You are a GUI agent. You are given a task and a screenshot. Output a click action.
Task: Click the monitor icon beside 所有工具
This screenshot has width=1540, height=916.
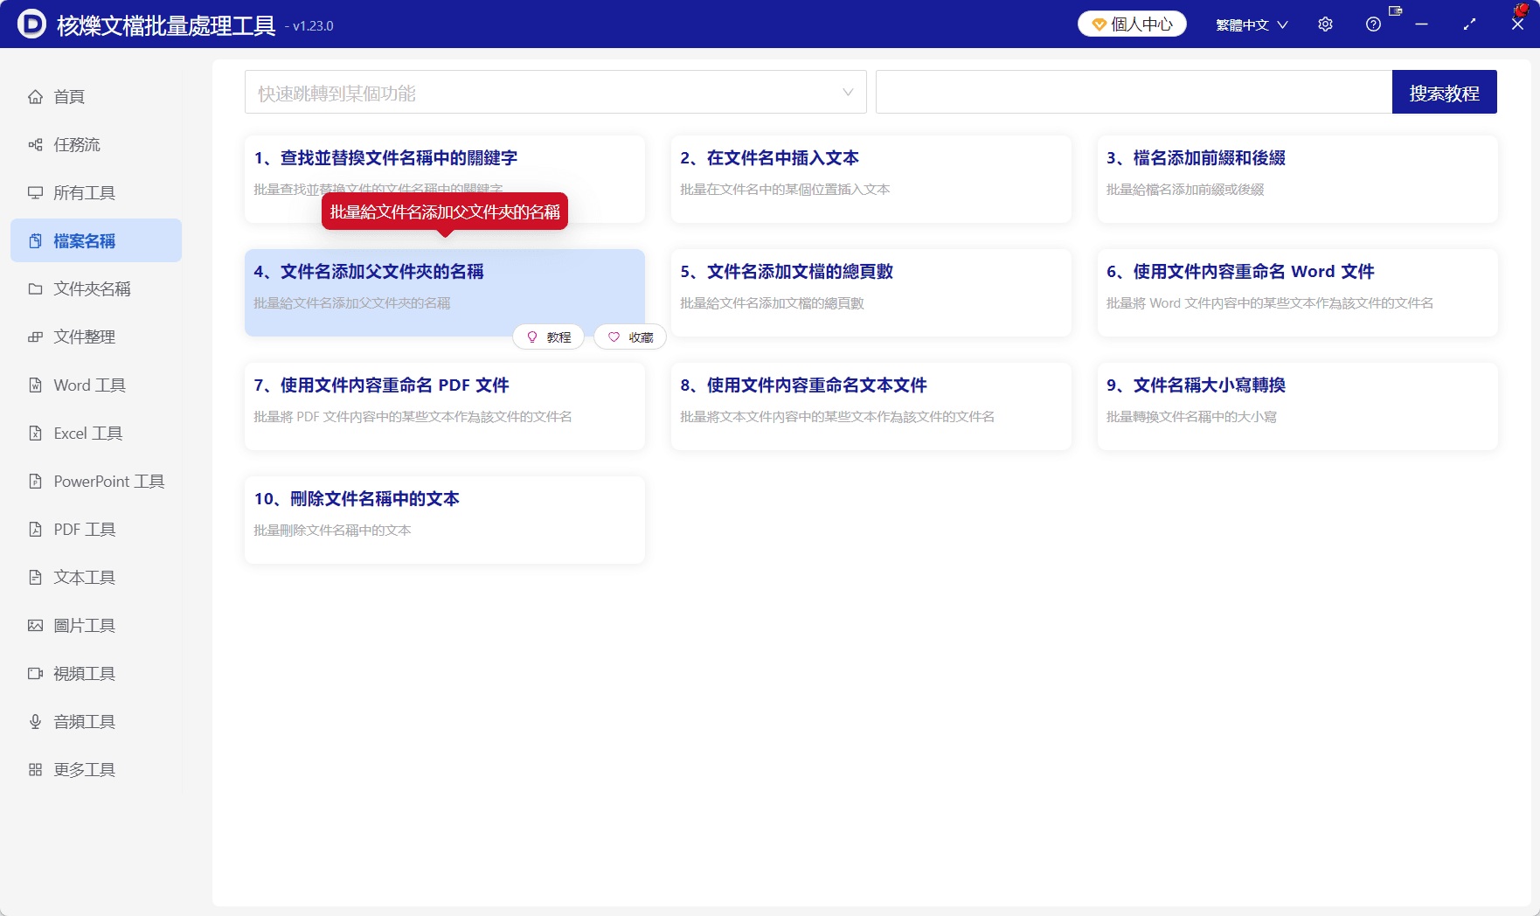click(35, 193)
